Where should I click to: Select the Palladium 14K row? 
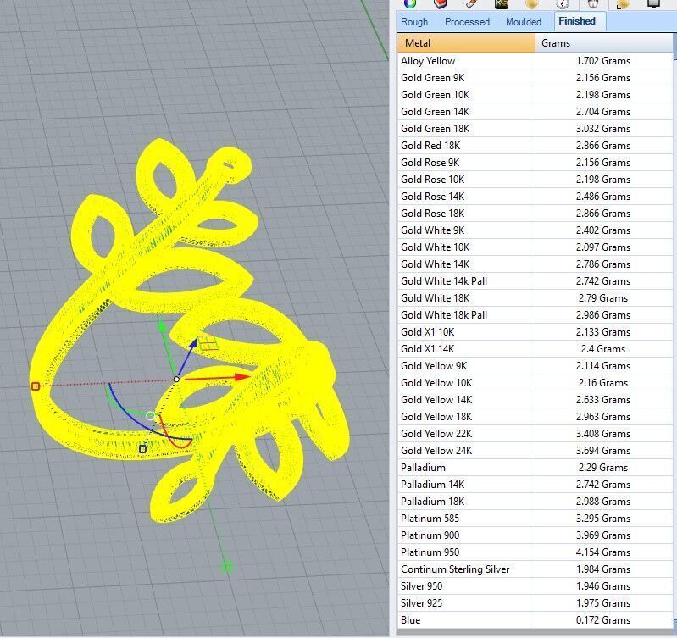click(535, 485)
